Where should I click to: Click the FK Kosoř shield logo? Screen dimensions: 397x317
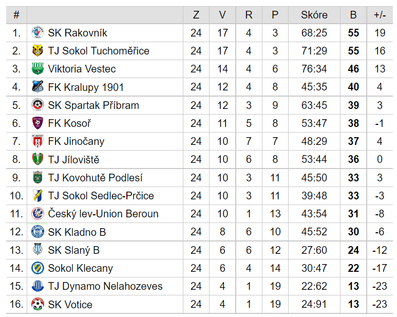37,123
